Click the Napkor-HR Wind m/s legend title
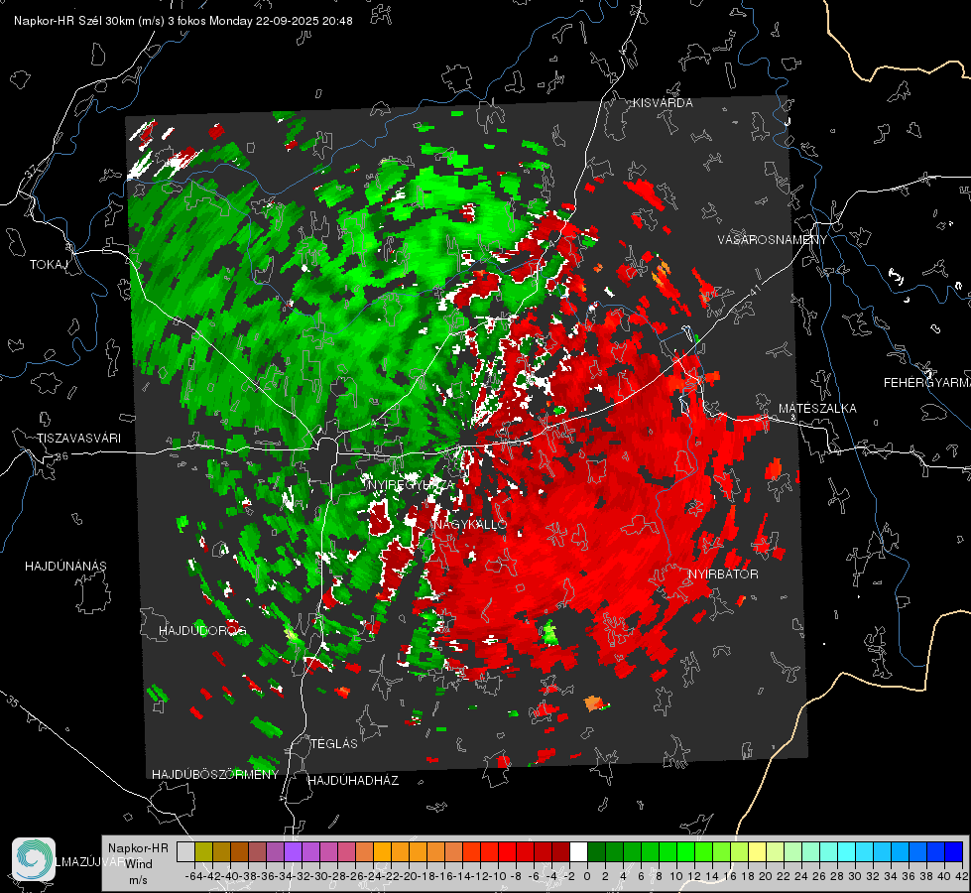 [x=138, y=864]
